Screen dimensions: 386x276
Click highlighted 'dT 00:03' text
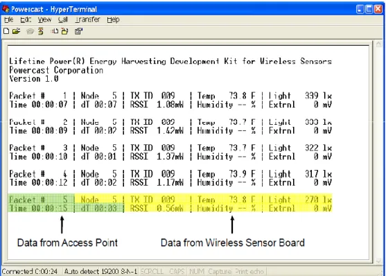point(98,208)
